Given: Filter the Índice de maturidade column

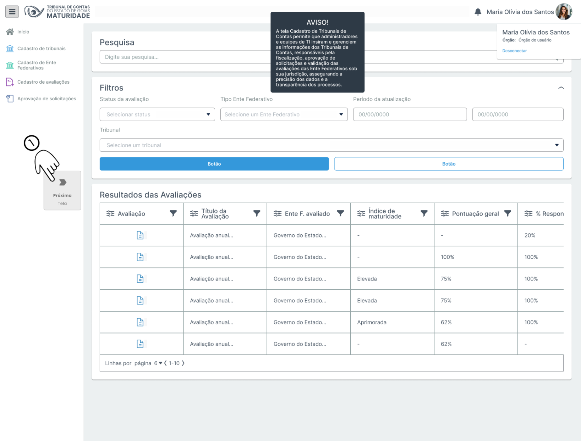Looking at the screenshot, I should pyautogui.click(x=424, y=213).
